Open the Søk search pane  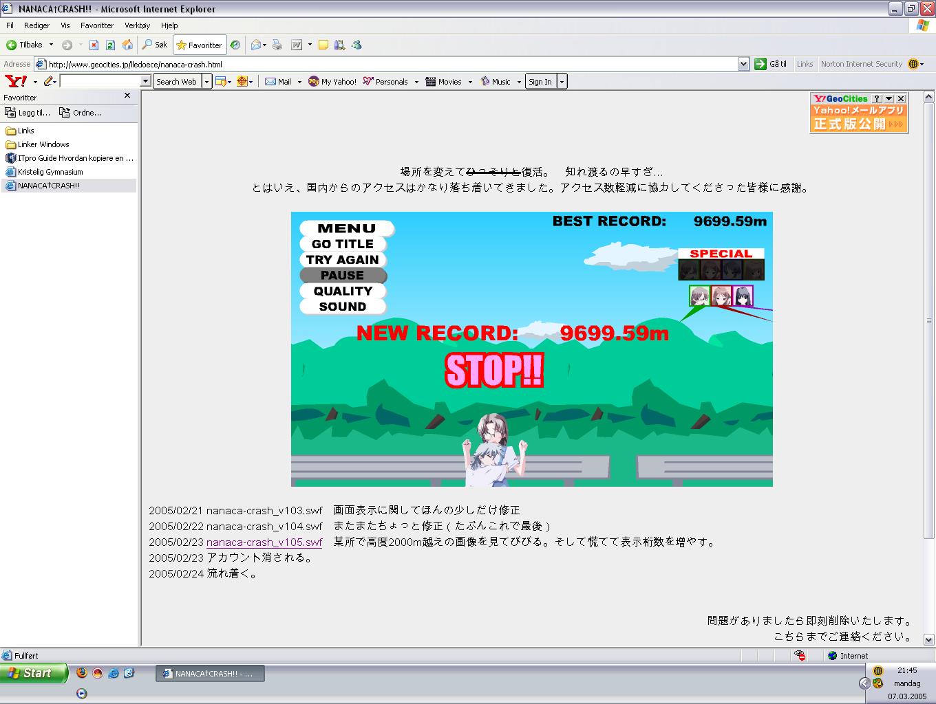pyautogui.click(x=155, y=45)
